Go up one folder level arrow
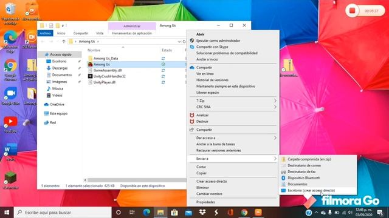Image resolution: width=389 pixels, height=218 pixels. coord(64,42)
